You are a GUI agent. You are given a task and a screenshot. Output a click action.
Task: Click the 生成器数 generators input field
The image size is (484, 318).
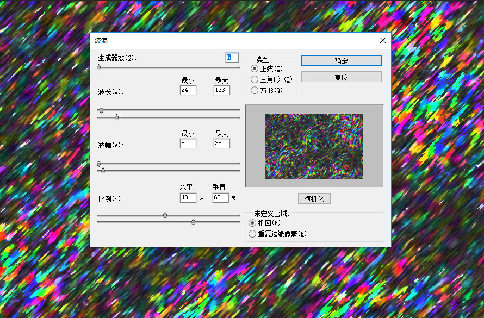(x=232, y=57)
